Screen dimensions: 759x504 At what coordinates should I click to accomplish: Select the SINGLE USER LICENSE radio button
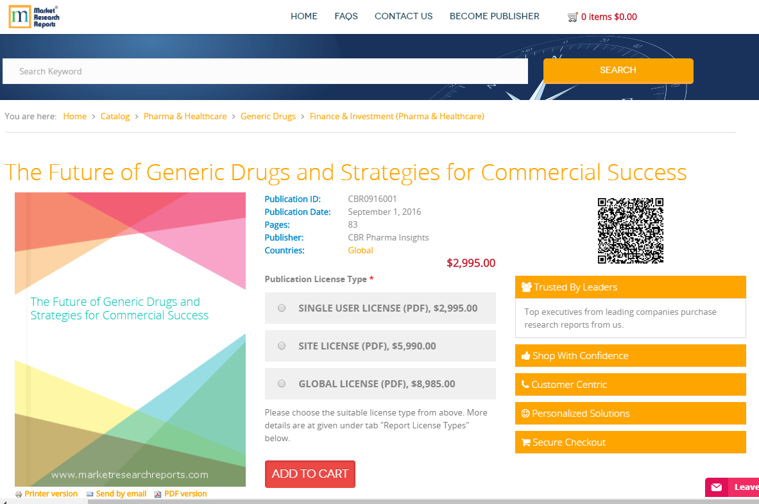point(281,308)
